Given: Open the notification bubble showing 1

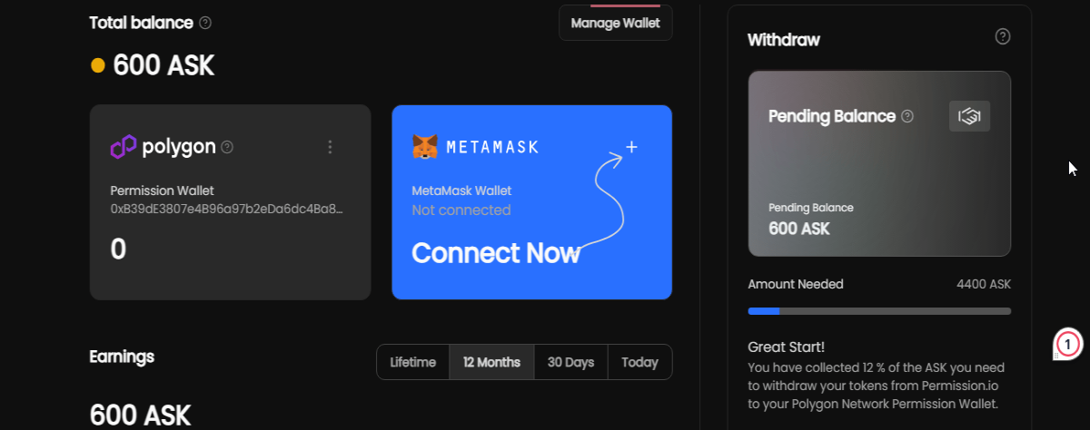Looking at the screenshot, I should point(1068,344).
